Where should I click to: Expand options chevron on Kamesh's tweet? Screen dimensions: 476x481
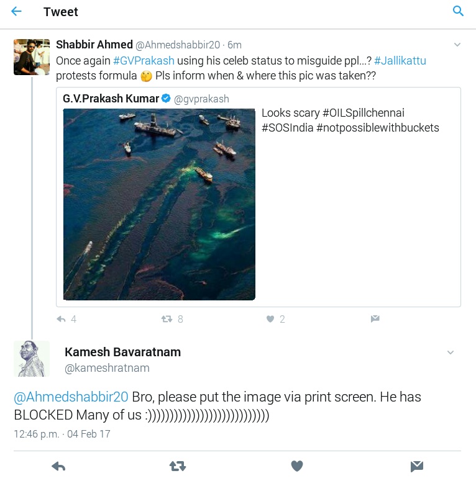pyautogui.click(x=451, y=353)
